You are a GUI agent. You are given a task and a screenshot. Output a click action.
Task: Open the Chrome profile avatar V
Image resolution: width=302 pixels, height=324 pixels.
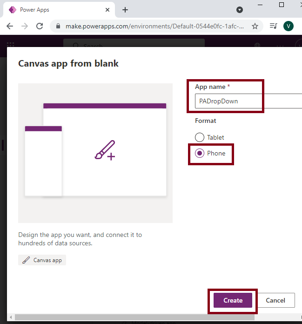289,26
